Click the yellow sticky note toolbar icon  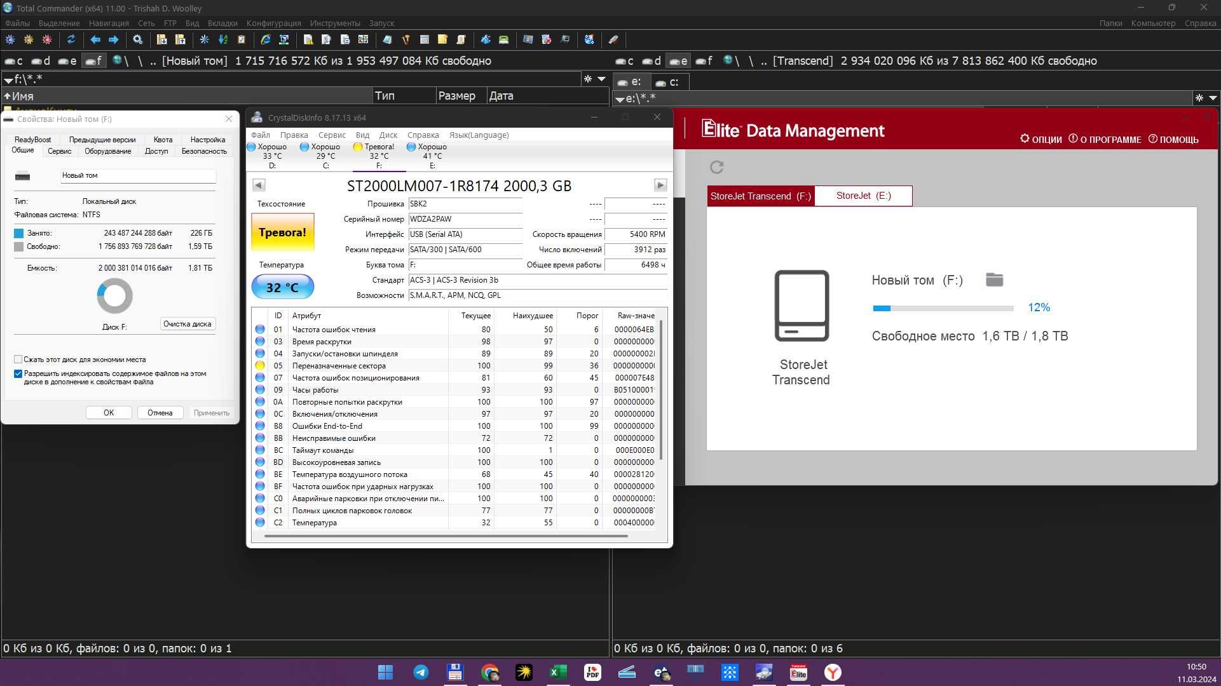[x=442, y=39]
